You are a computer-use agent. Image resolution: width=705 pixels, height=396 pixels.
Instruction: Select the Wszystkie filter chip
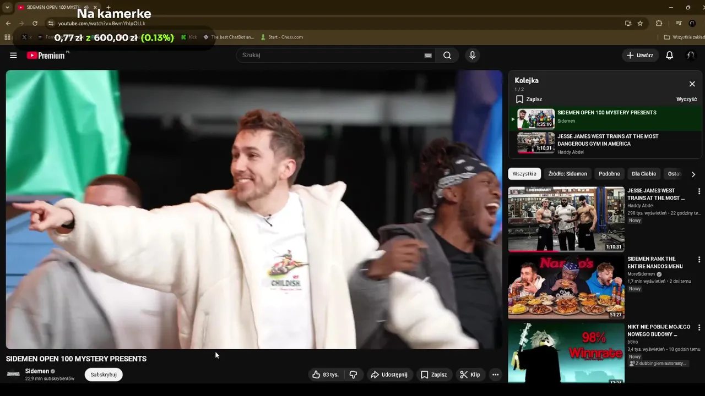[524, 174]
